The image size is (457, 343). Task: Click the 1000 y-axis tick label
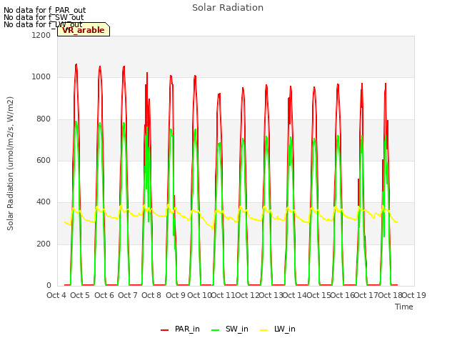41,77
